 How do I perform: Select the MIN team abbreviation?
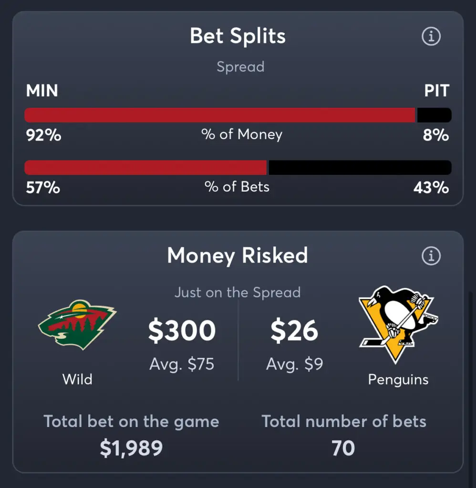pos(42,91)
